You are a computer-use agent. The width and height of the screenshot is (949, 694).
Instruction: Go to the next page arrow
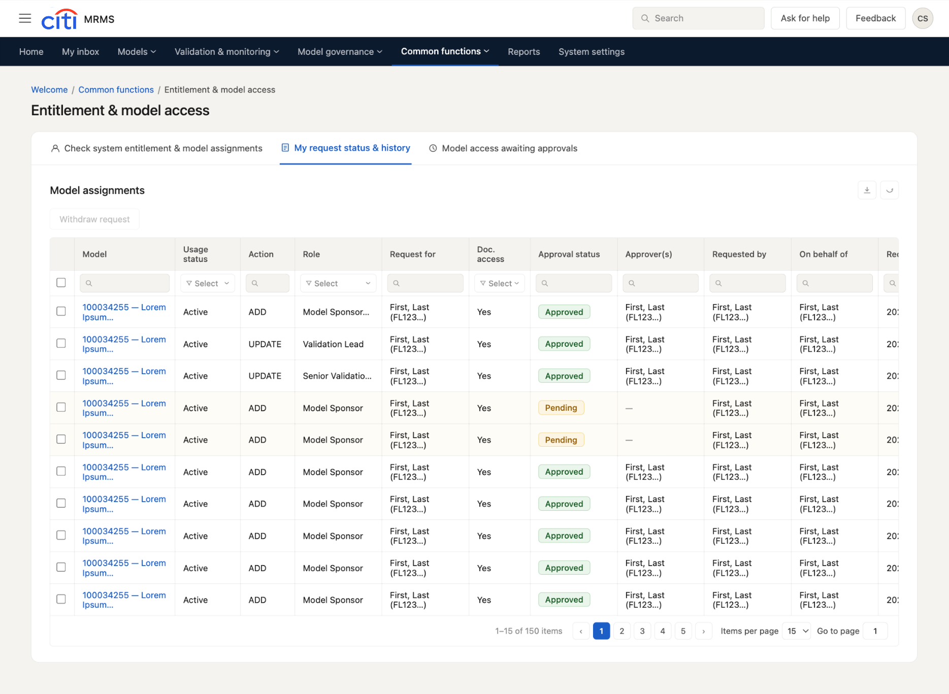(703, 631)
